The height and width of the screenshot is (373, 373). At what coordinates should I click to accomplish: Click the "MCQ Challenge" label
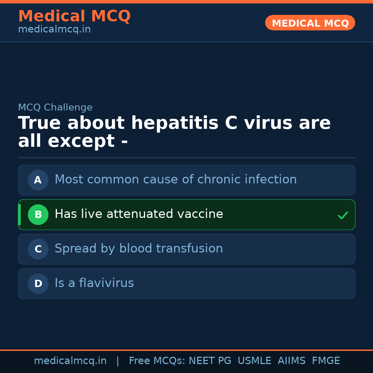click(x=55, y=107)
